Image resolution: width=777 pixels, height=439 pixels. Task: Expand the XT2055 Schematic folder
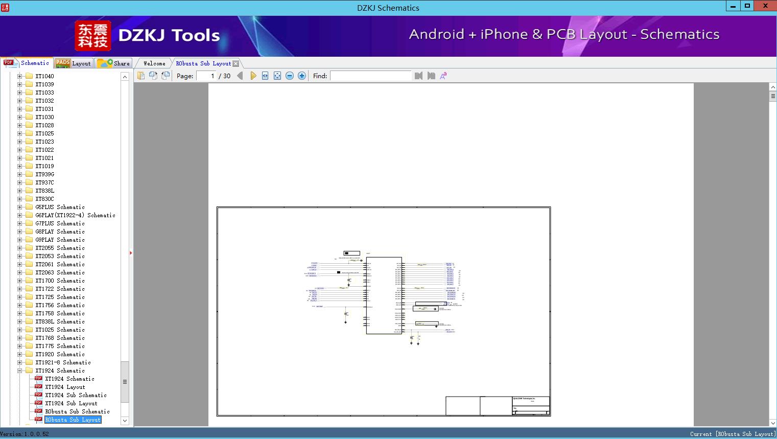pos(19,248)
